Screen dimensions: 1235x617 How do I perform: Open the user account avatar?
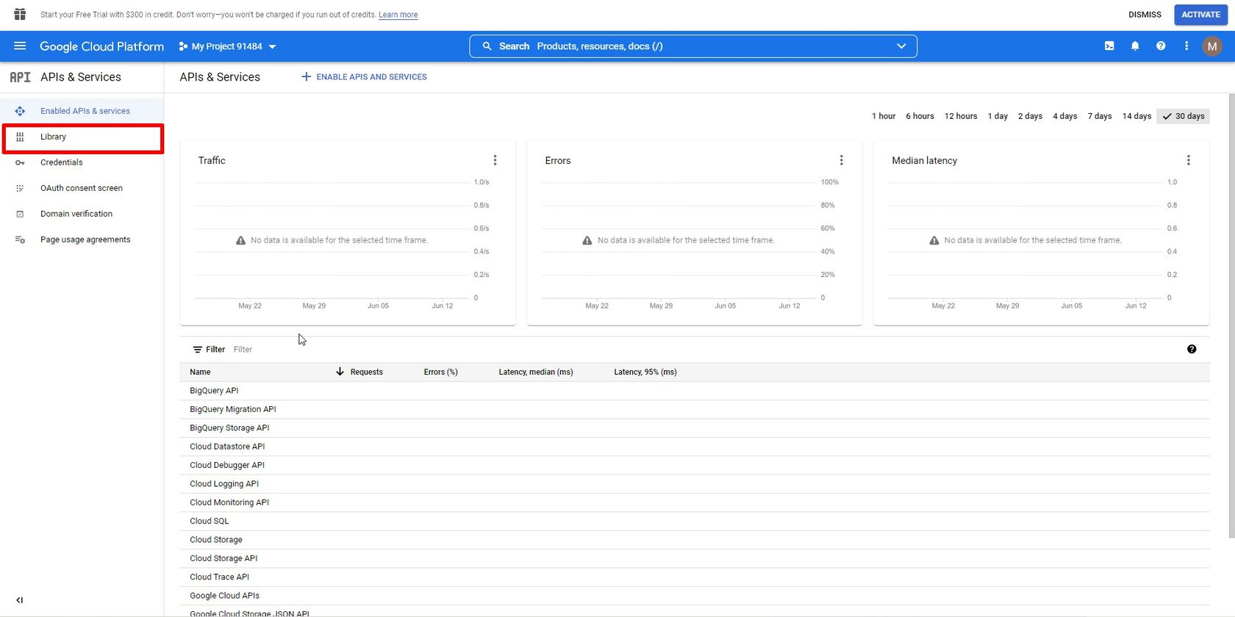(1212, 46)
